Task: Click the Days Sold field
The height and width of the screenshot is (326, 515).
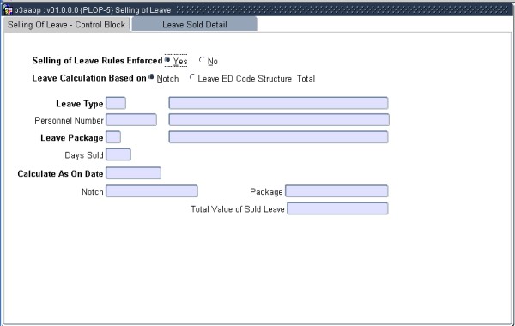Action: (118, 154)
